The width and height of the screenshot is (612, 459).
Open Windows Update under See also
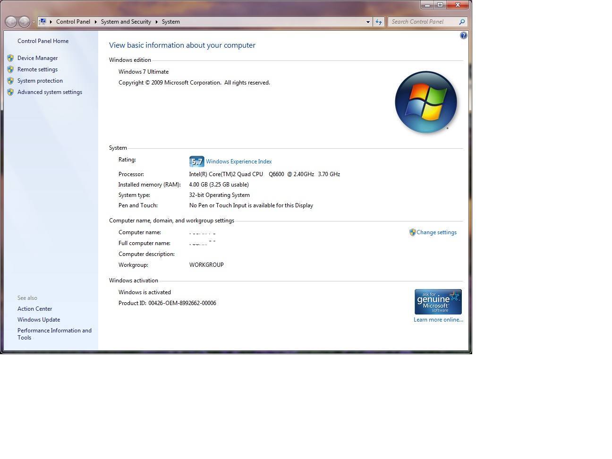[39, 320]
